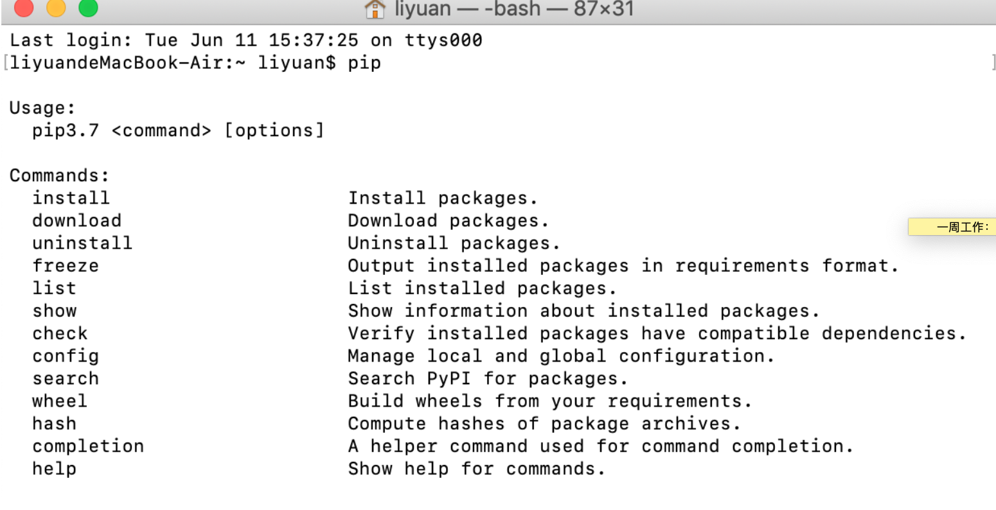
Task: Click the "freeze" command entry
Action: point(66,265)
